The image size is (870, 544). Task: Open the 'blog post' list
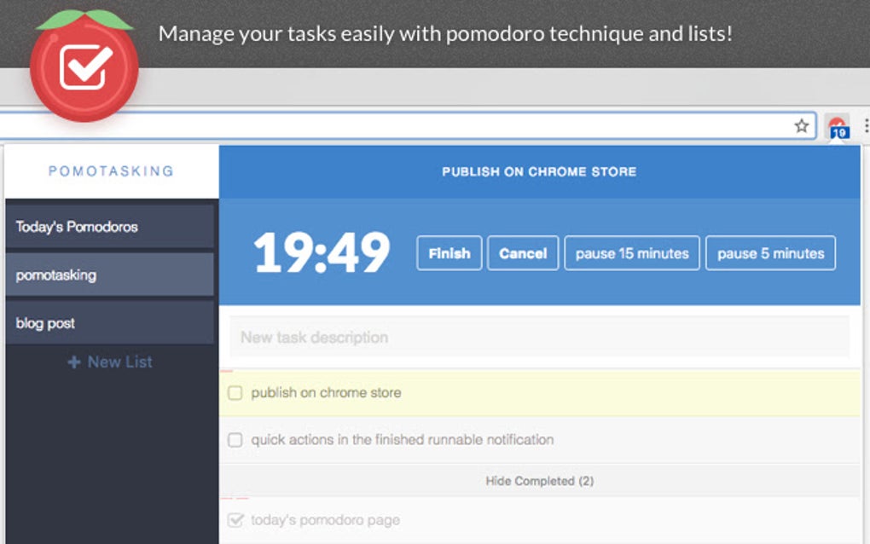pos(109,322)
